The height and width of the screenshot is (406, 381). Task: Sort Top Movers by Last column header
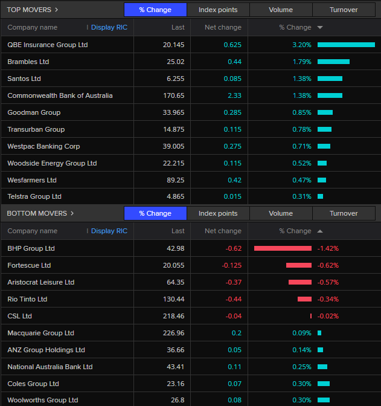pyautogui.click(x=178, y=27)
